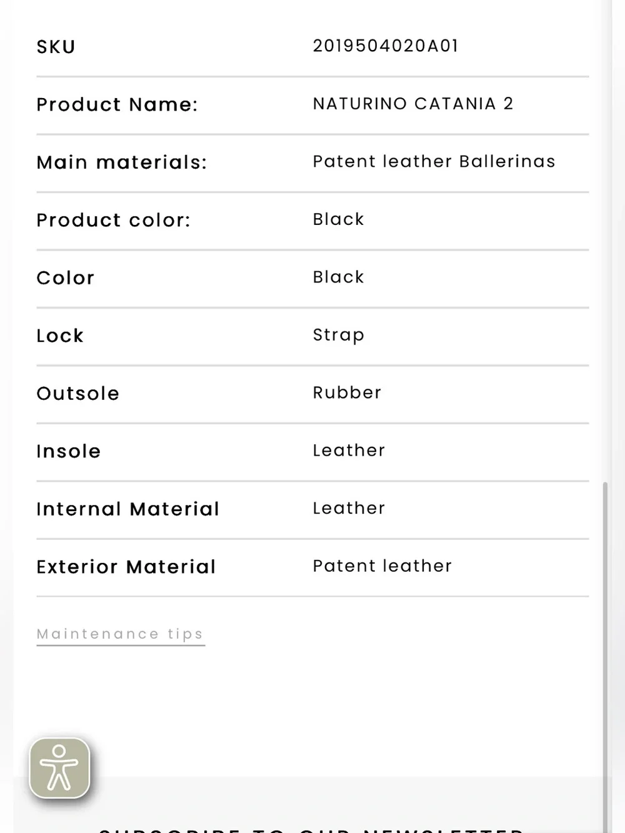Click the Exterior Material label

point(126,567)
